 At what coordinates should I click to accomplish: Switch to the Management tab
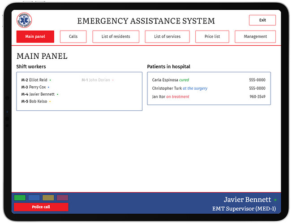coord(255,37)
